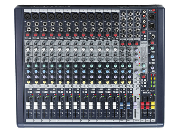This screenshot has height=135, width=180.
Task: Click the channel 1 number label at top
Action: (x=28, y=10)
